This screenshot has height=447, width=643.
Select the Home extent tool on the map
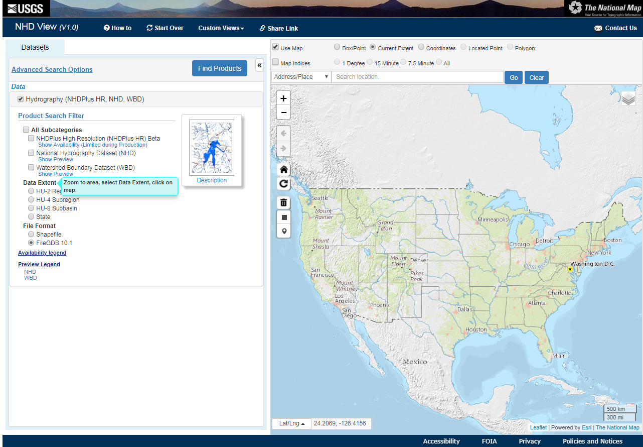click(x=283, y=169)
